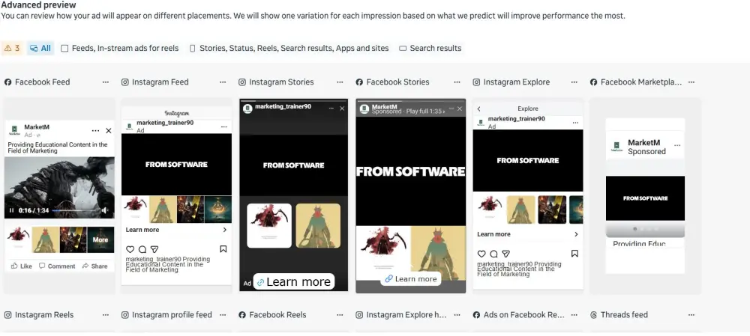Viewport: 750px width, 336px height.
Task: Filter by Feeds, In-stream ads for reels
Action: click(x=120, y=48)
